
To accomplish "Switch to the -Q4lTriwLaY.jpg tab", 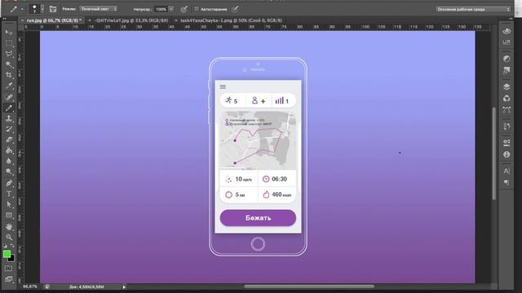I will point(131,20).
